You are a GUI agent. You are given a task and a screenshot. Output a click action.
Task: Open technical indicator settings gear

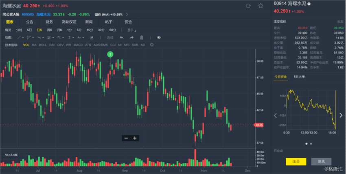point(152,45)
